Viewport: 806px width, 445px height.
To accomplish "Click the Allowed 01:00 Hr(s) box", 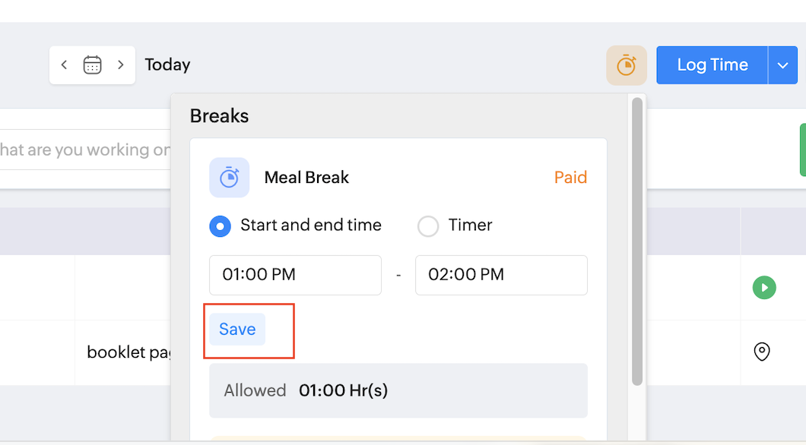I will (x=398, y=390).
